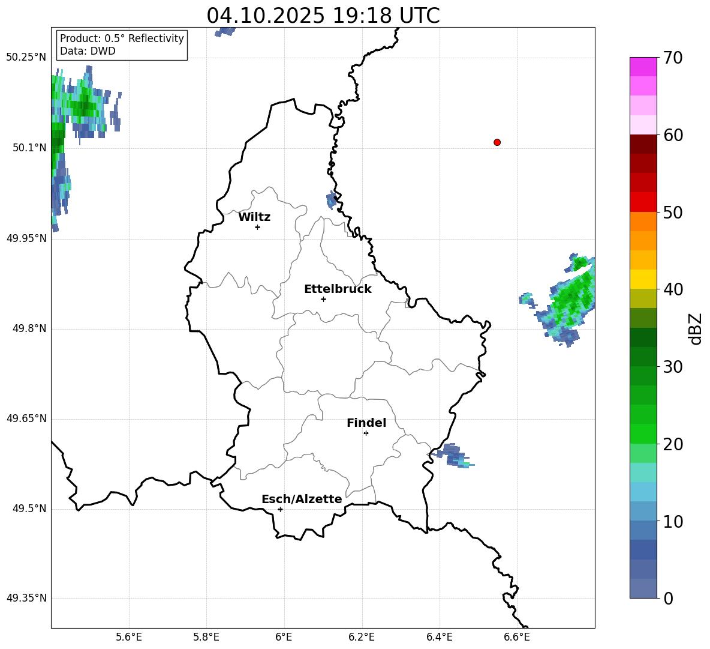Click the 49.8°N latitude label

coord(29,328)
